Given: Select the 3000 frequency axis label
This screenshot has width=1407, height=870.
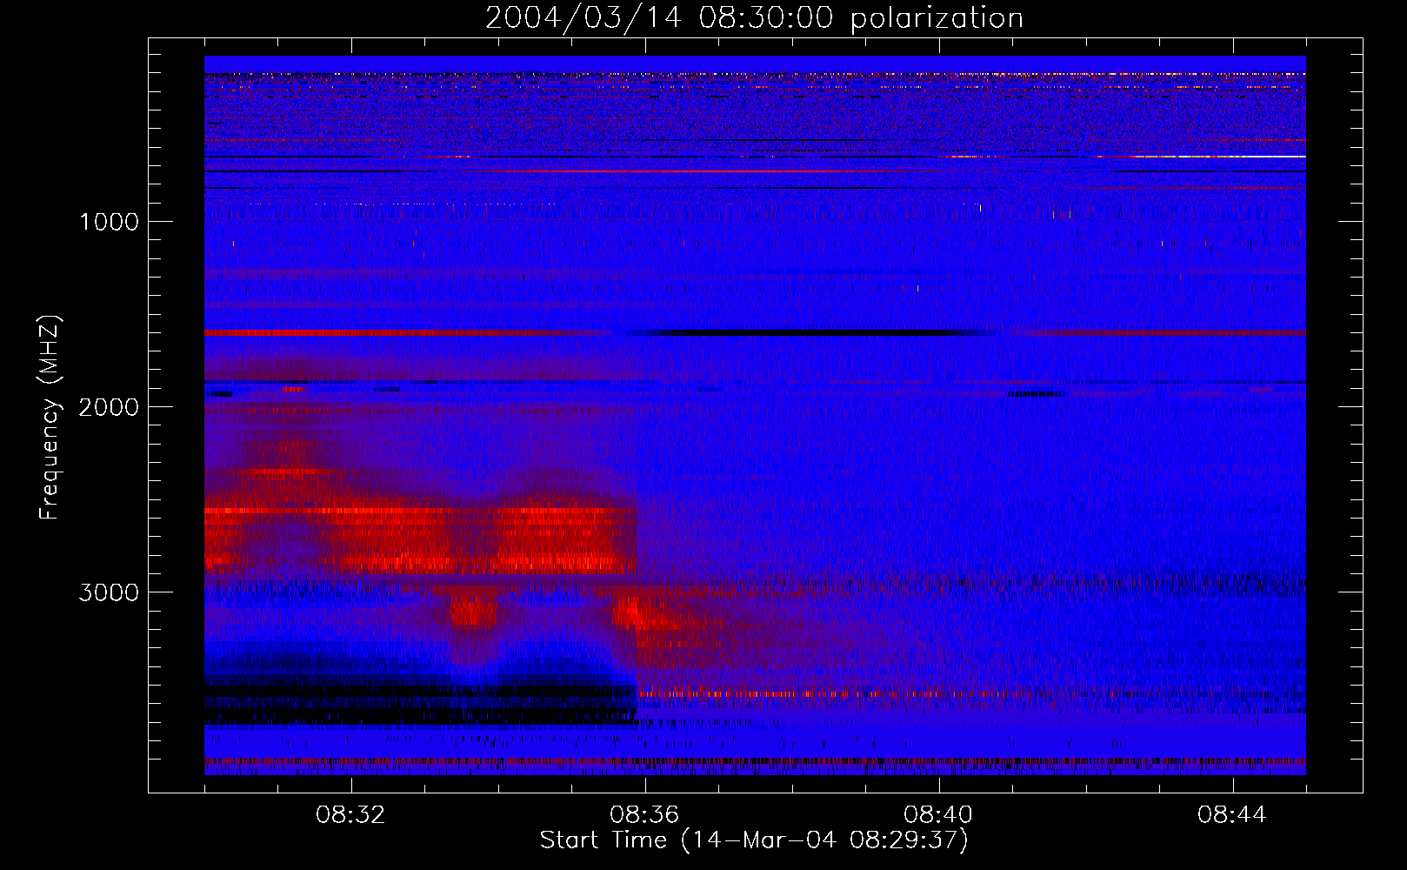Looking at the screenshot, I should point(109,592).
